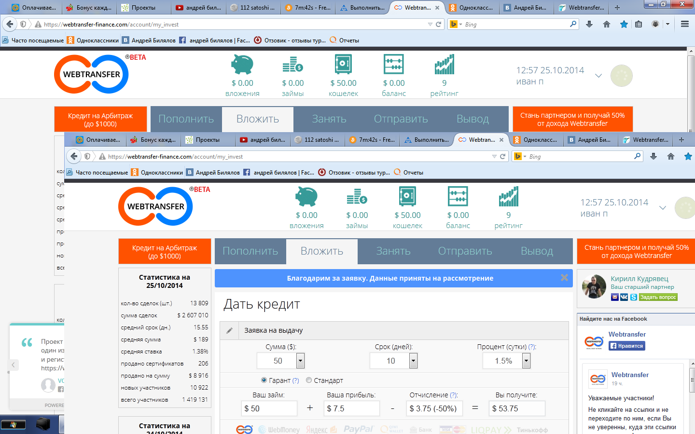
Task: Click the Ваша прибыль $ 7.5 field
Action: point(352,408)
